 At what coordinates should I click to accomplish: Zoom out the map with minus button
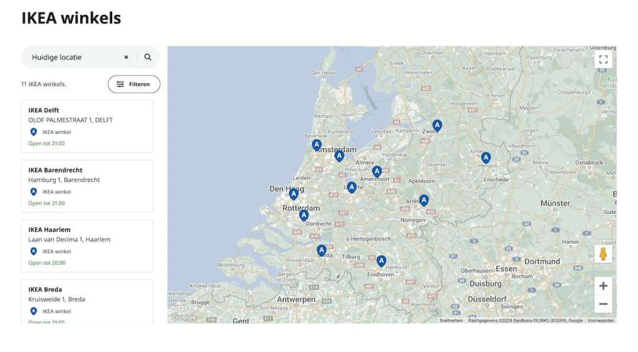point(603,304)
